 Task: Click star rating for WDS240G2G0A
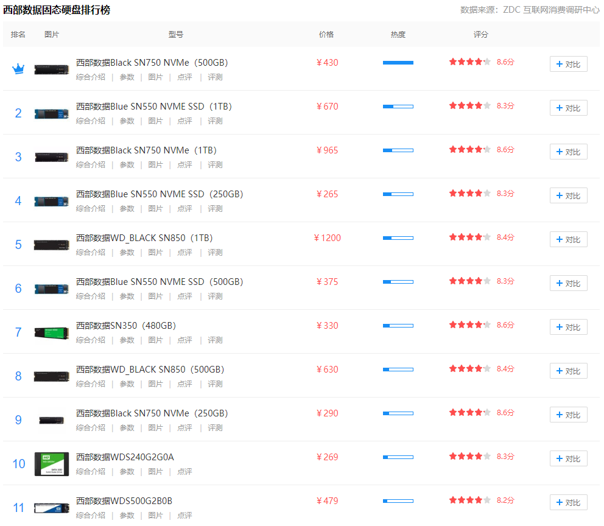click(x=469, y=457)
